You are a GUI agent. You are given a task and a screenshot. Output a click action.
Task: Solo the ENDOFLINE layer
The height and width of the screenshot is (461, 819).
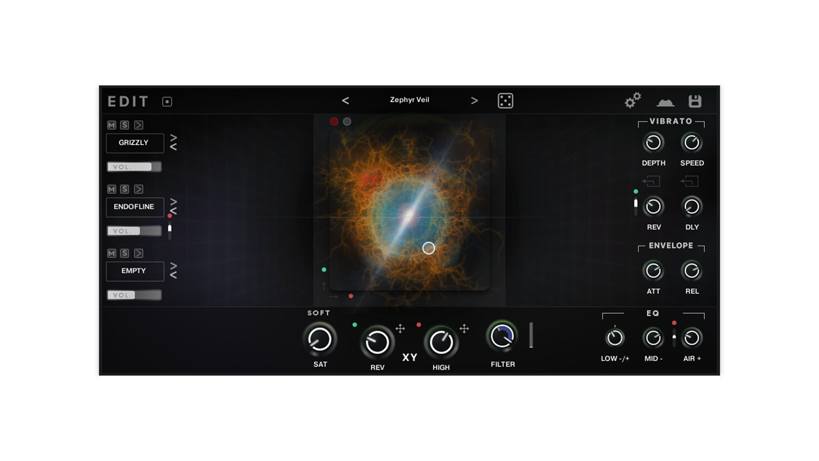[125, 189]
